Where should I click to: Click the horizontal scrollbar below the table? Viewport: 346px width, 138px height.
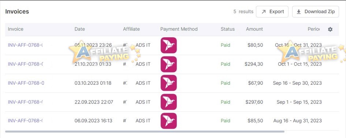(145, 132)
